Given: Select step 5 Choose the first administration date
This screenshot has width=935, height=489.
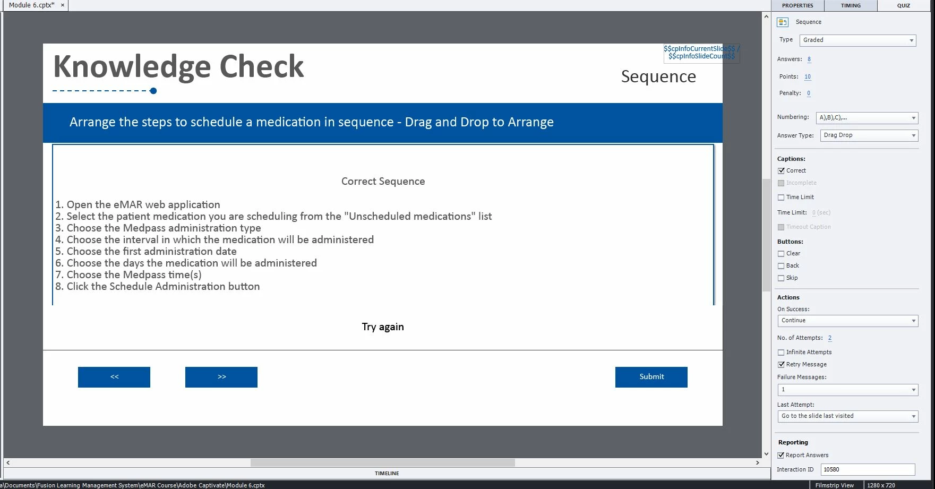Looking at the screenshot, I should point(146,252).
